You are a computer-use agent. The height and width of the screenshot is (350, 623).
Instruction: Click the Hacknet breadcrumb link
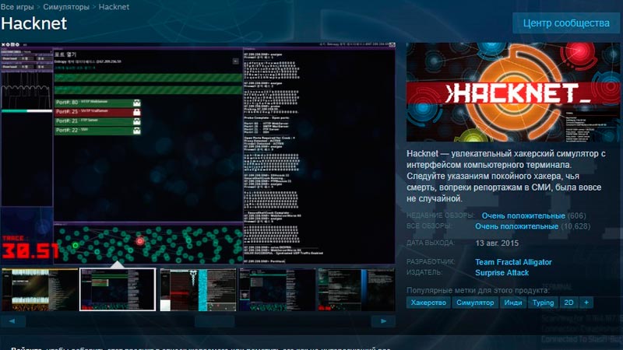pyautogui.click(x=114, y=7)
